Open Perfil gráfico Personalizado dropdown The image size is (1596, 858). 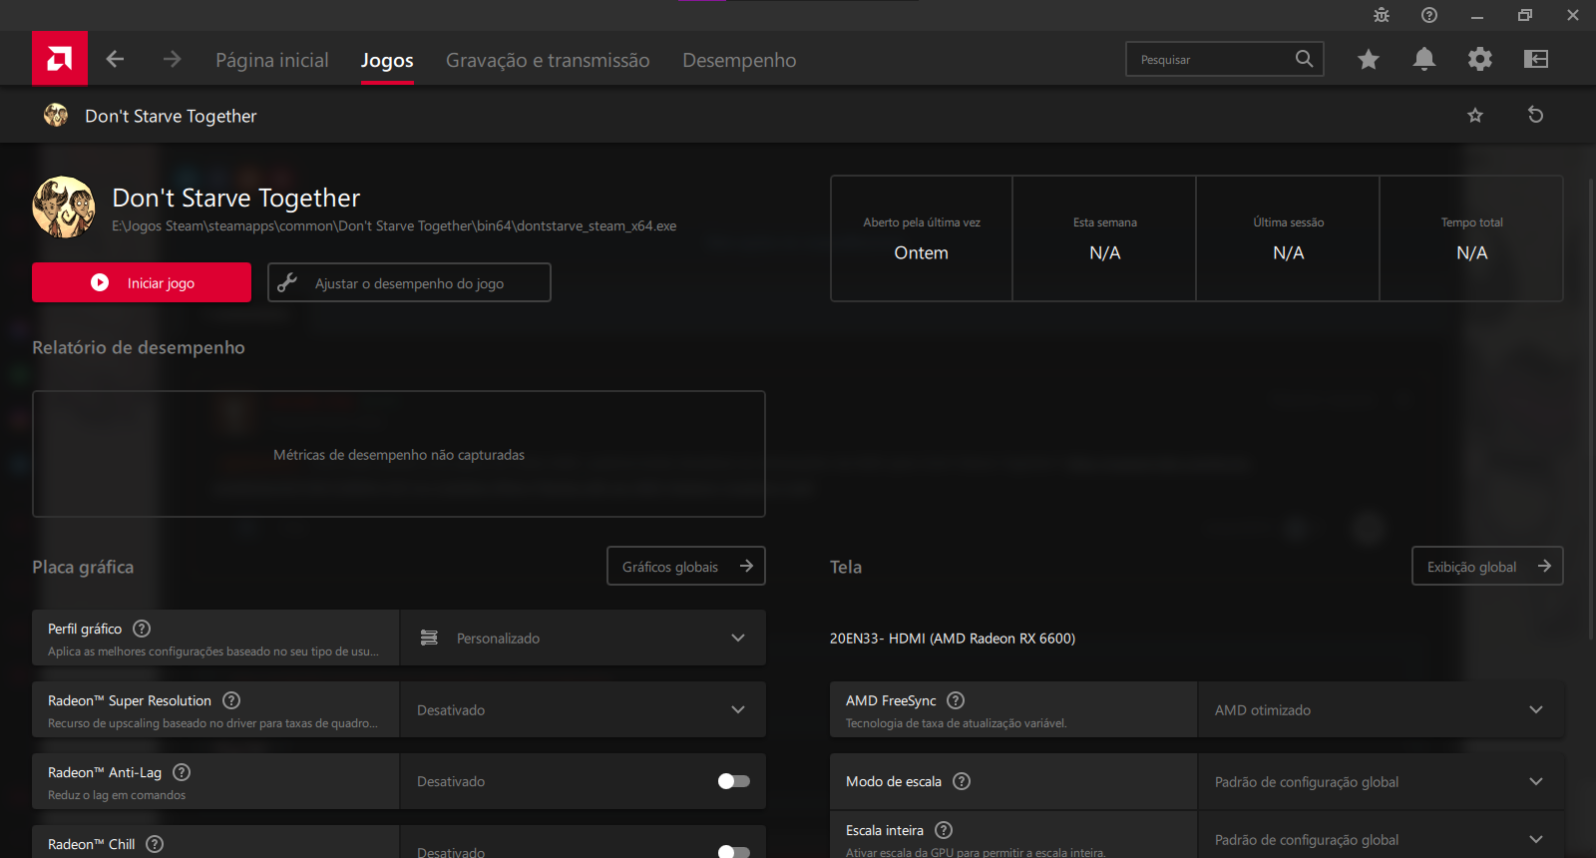click(583, 638)
